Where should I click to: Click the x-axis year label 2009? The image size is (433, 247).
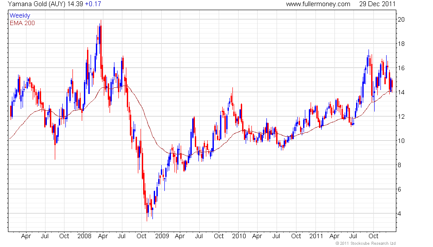tap(162, 236)
